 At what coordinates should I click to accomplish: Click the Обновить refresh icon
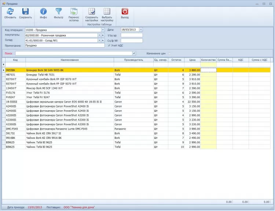click(x=10, y=11)
